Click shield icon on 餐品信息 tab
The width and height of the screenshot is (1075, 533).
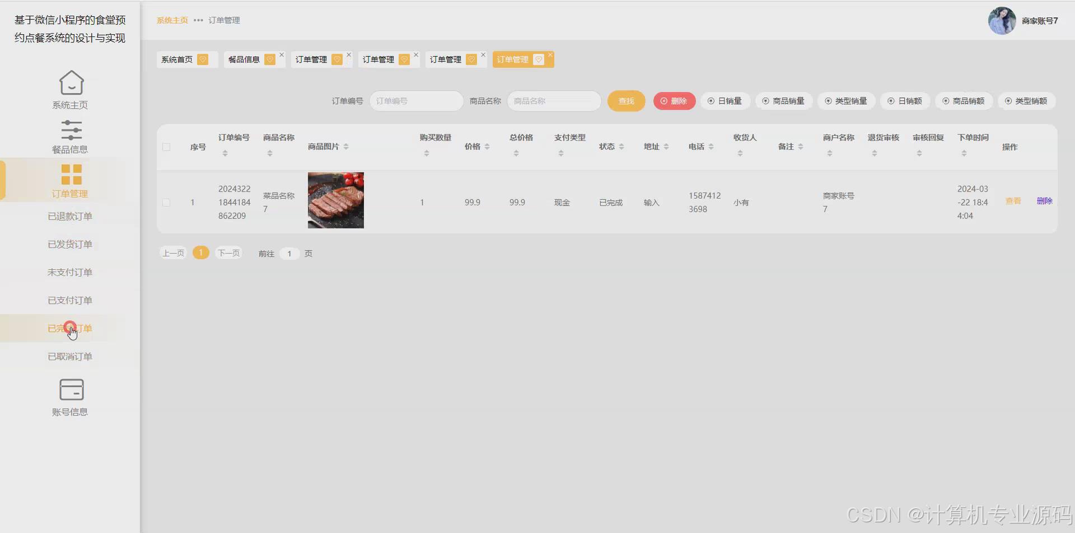[270, 59]
